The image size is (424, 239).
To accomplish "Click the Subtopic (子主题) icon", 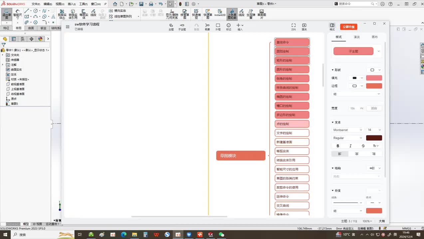I will [x=182, y=27].
